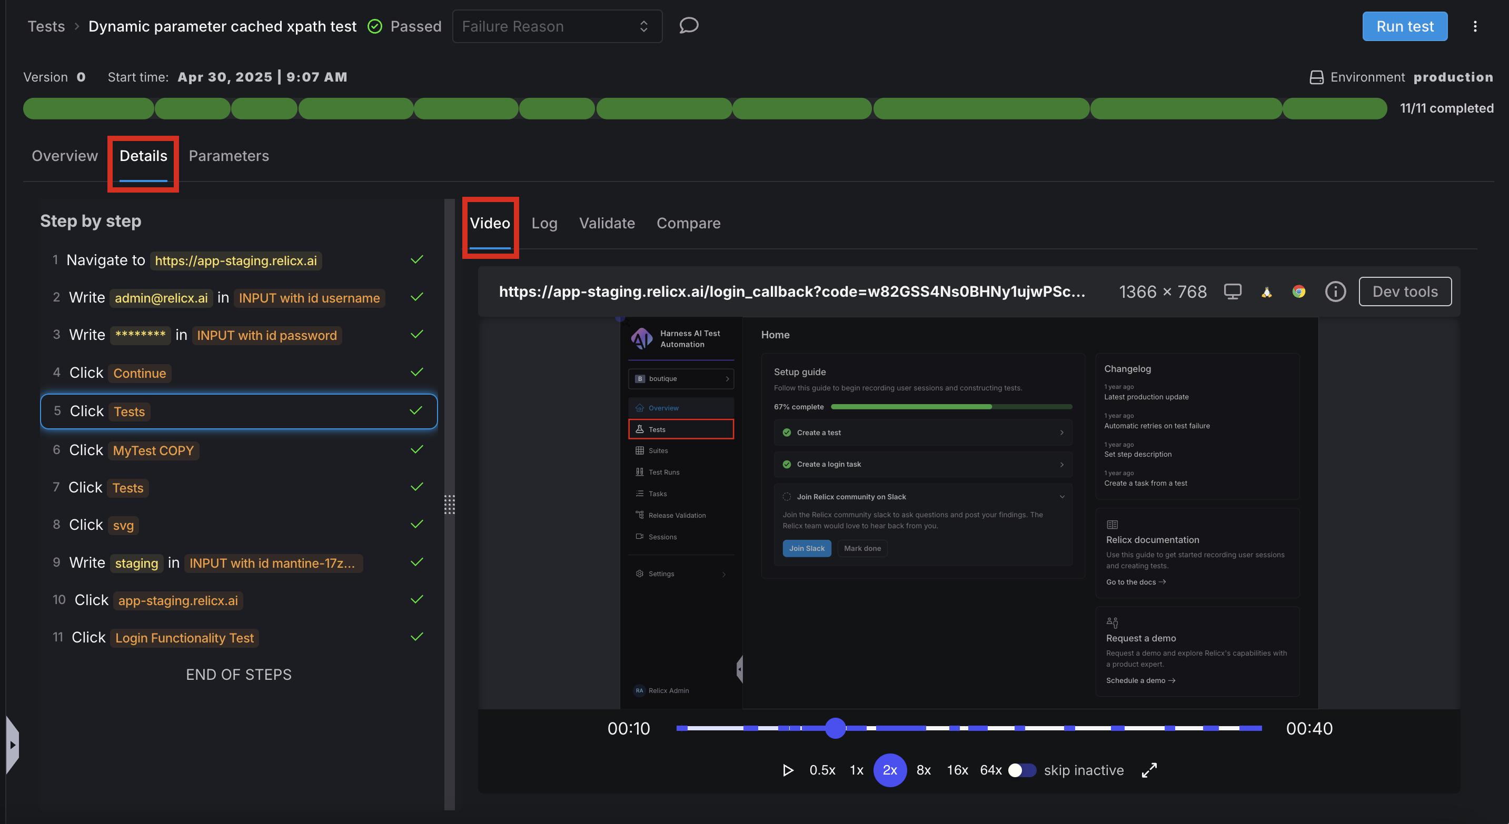Image resolution: width=1509 pixels, height=824 pixels.
Task: Expand the left collapsed side panel arrow
Action: click(x=12, y=745)
